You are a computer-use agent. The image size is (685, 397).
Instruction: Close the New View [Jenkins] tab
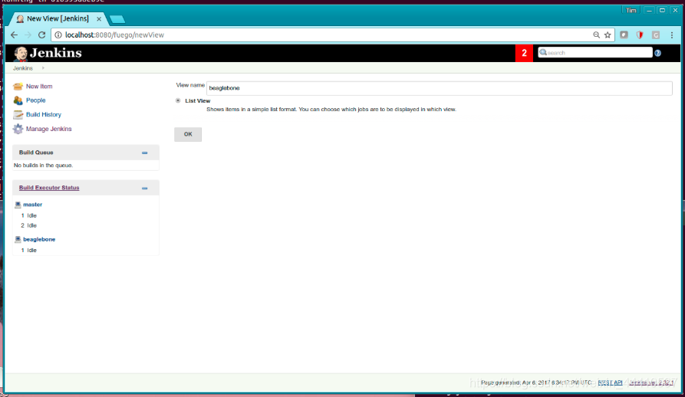[x=99, y=18]
